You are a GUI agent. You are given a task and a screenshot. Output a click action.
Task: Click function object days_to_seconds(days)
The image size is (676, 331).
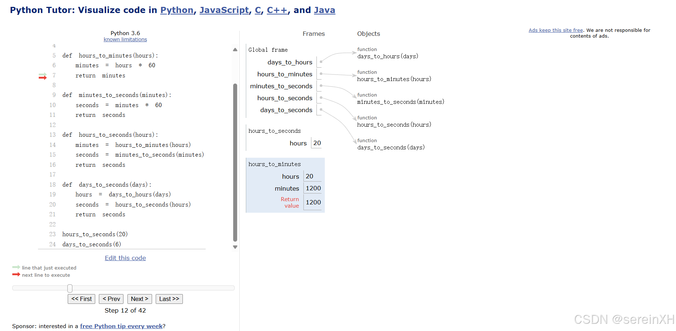coord(391,148)
